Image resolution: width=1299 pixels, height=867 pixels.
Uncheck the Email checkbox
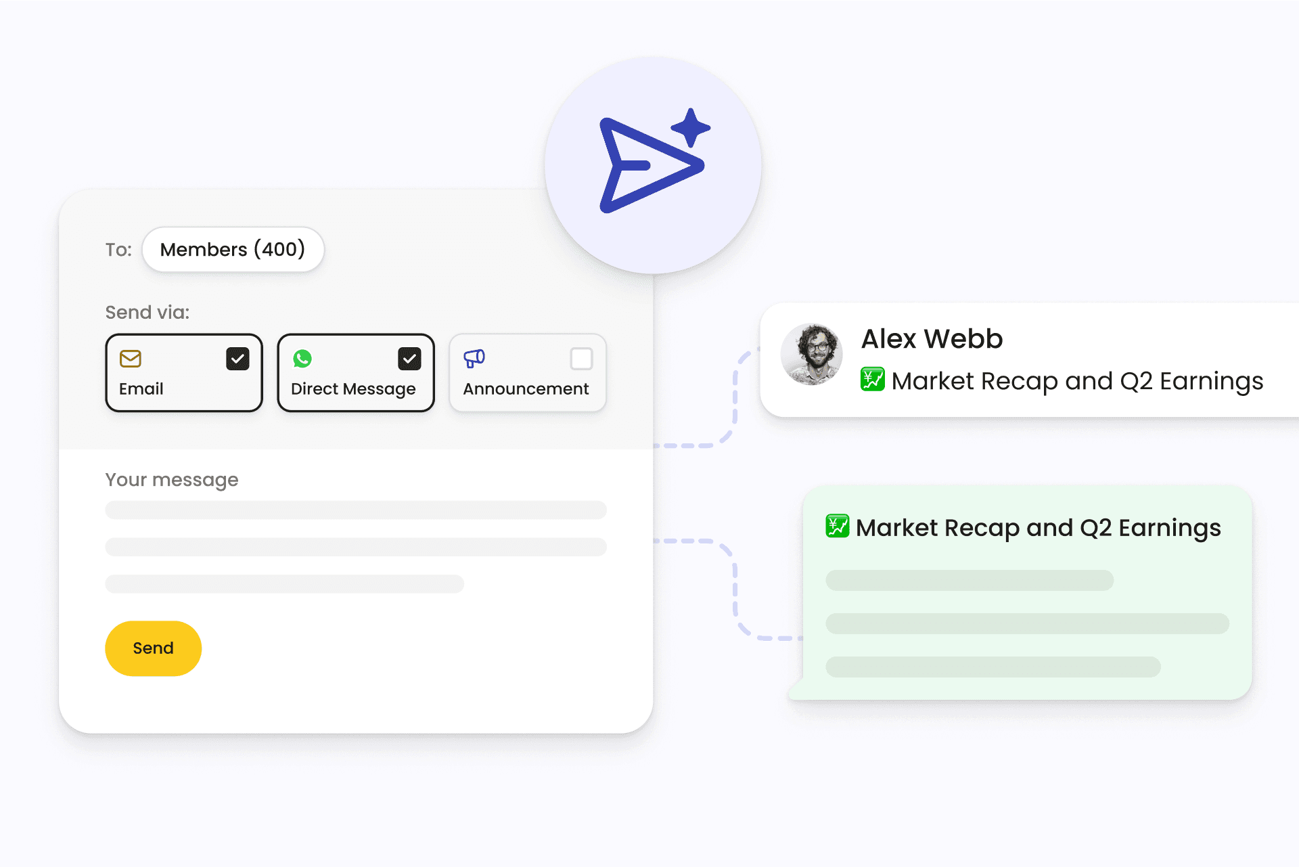pyautogui.click(x=237, y=359)
